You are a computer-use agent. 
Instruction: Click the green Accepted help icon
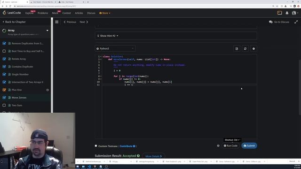point(138,155)
